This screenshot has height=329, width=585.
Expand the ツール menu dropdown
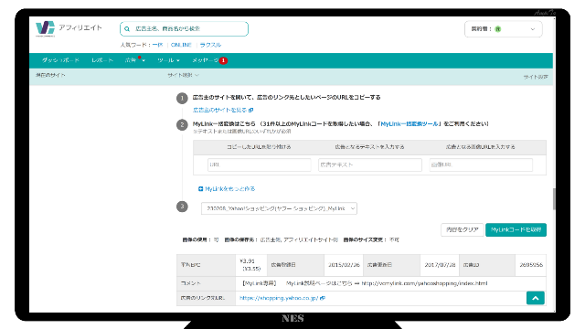click(x=168, y=60)
